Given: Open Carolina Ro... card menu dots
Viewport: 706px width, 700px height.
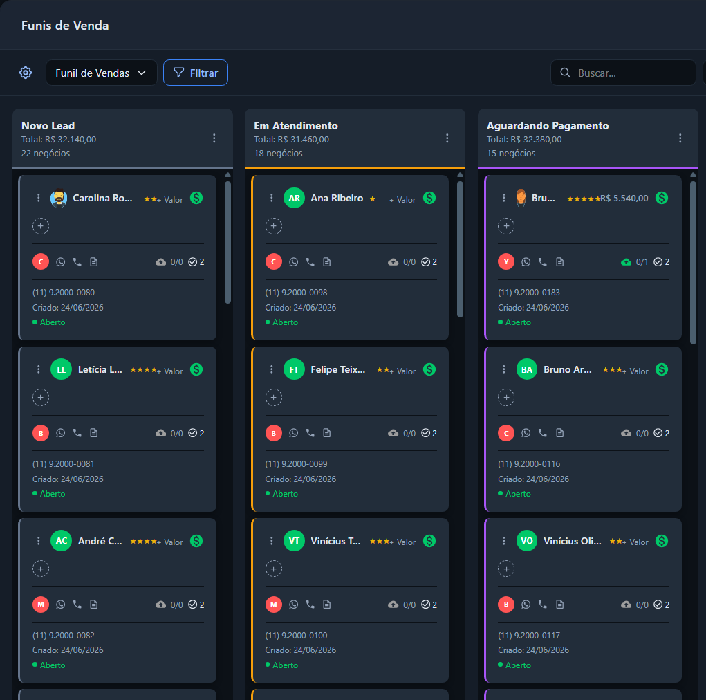Looking at the screenshot, I should coord(38,198).
